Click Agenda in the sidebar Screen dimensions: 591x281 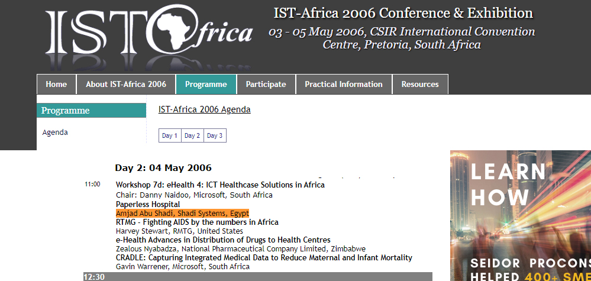[x=55, y=133]
